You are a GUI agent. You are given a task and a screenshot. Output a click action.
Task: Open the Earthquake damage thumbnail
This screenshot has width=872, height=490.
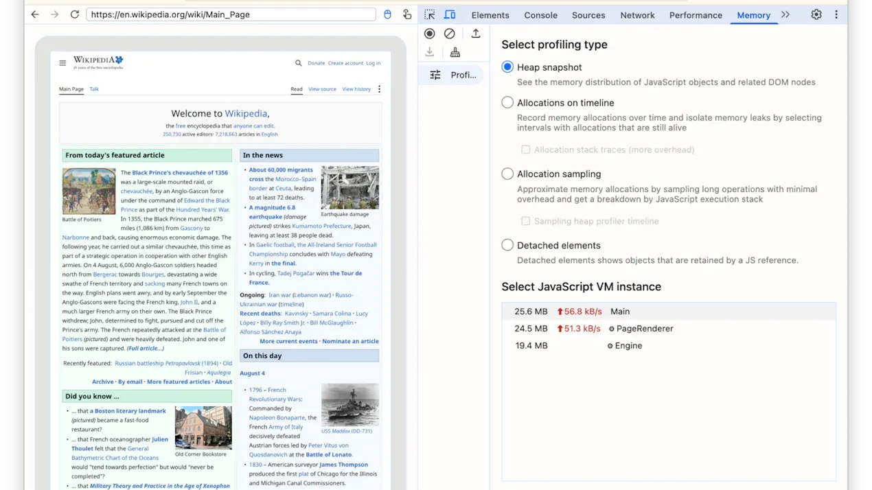pyautogui.click(x=349, y=187)
